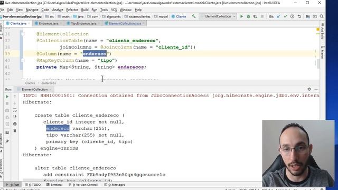Click line 39 in the editor gutter
The image size is (338, 190).
click(7, 54)
